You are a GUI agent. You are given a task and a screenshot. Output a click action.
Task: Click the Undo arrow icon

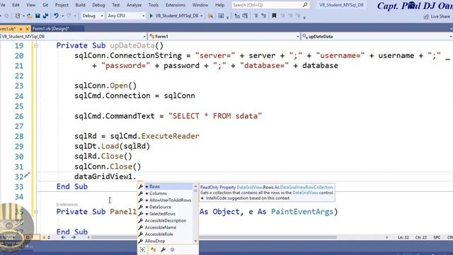pos(56,16)
